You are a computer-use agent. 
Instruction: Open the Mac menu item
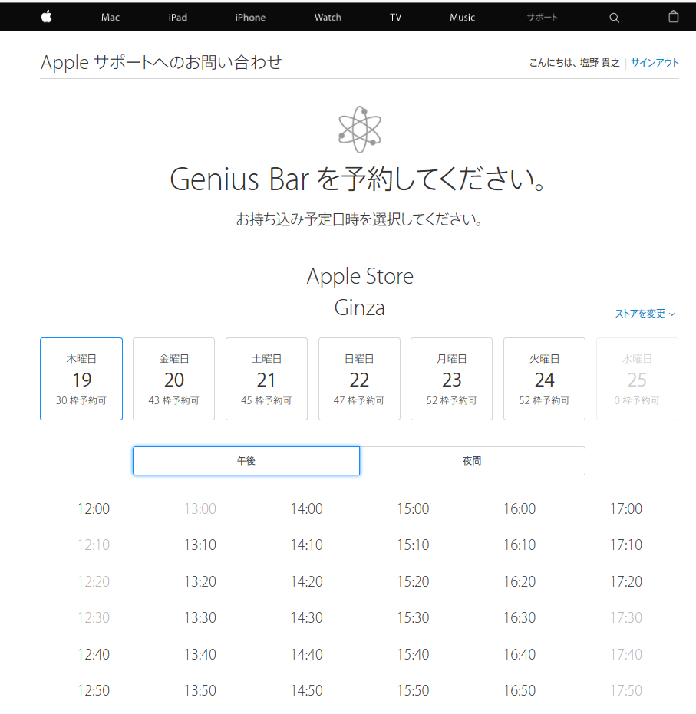111,18
